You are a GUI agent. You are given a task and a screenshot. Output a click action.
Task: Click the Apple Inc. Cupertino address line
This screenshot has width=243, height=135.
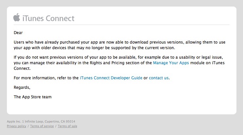click(x=41, y=121)
